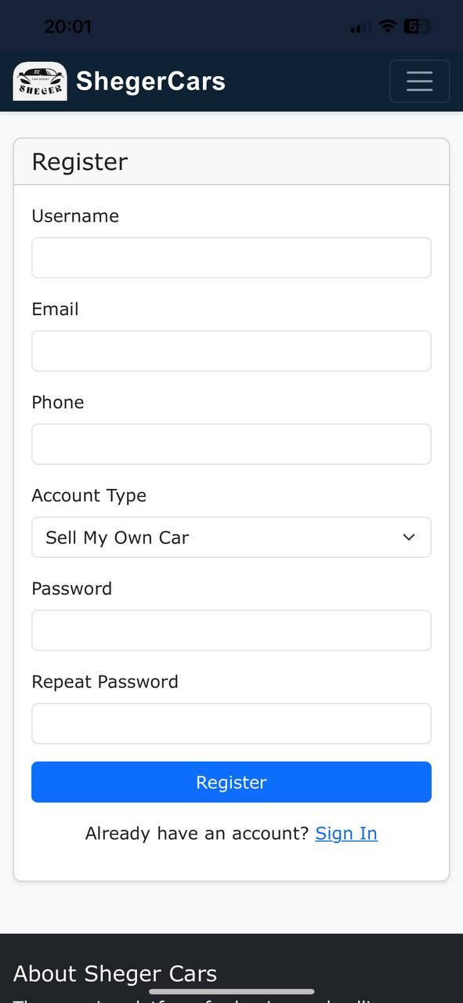Click the Phone input field

[231, 444]
